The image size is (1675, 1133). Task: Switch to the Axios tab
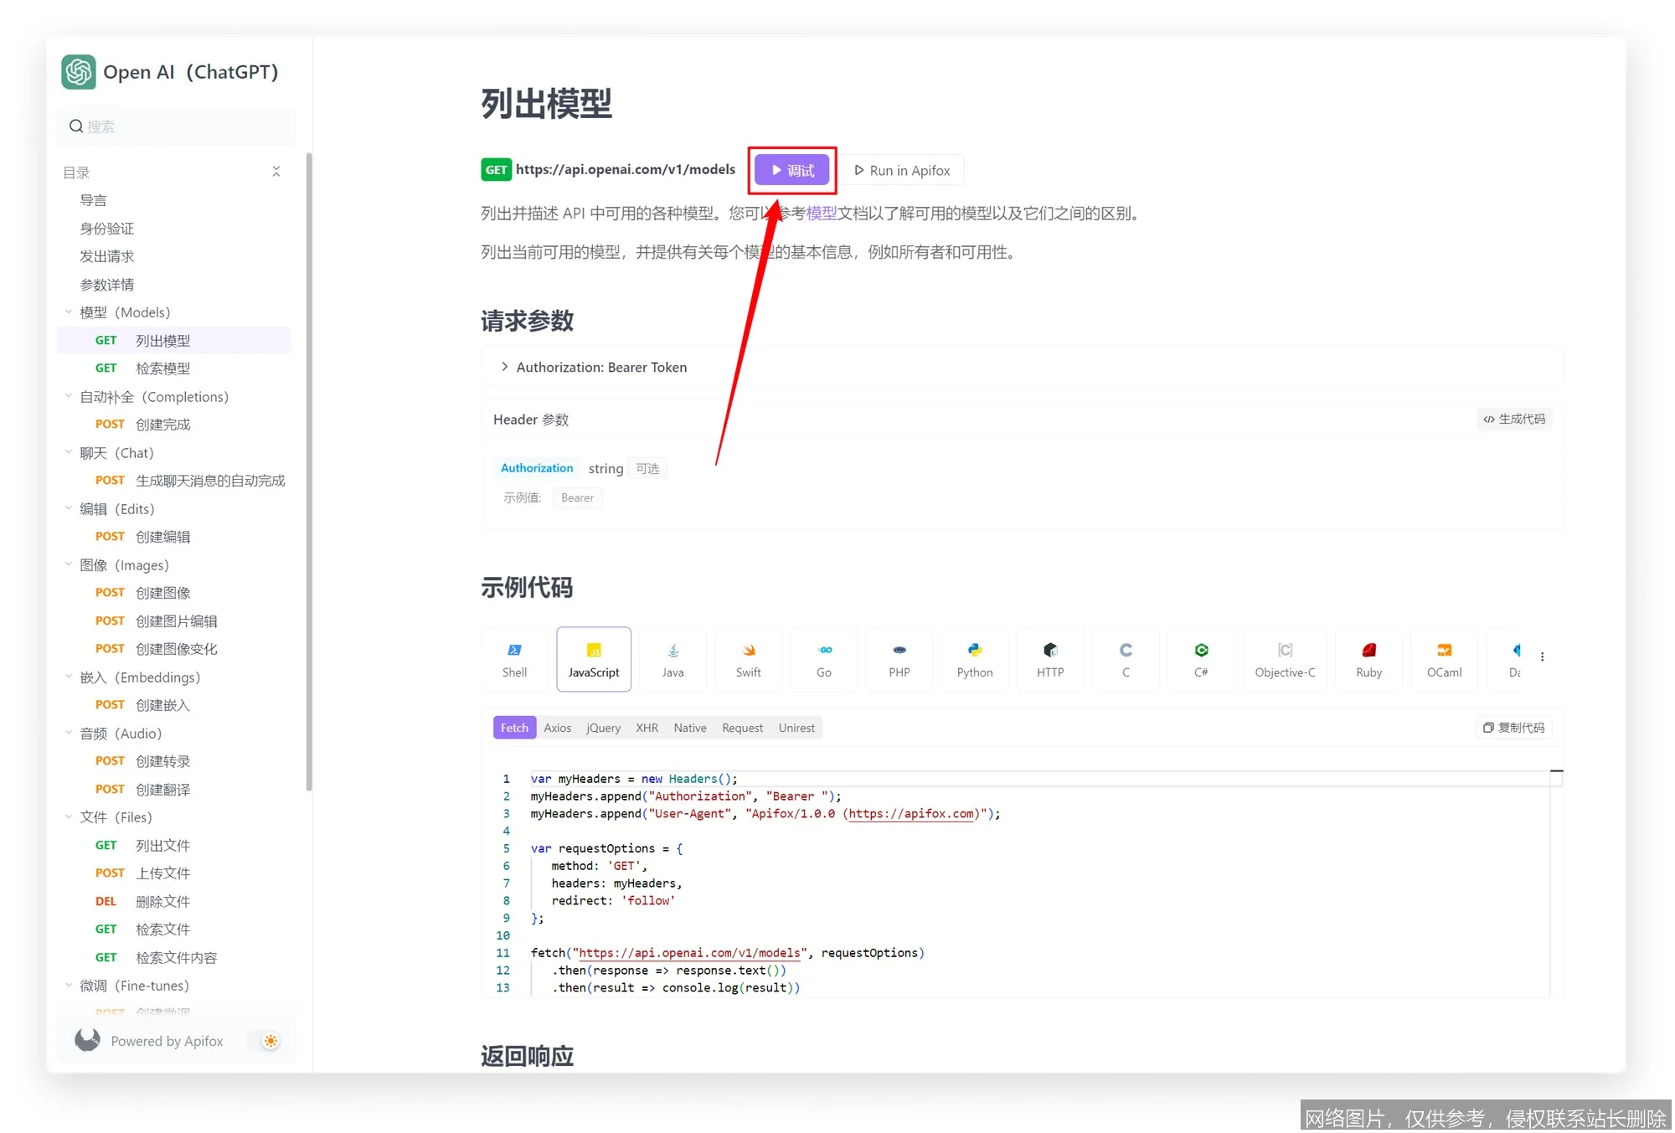coord(557,727)
